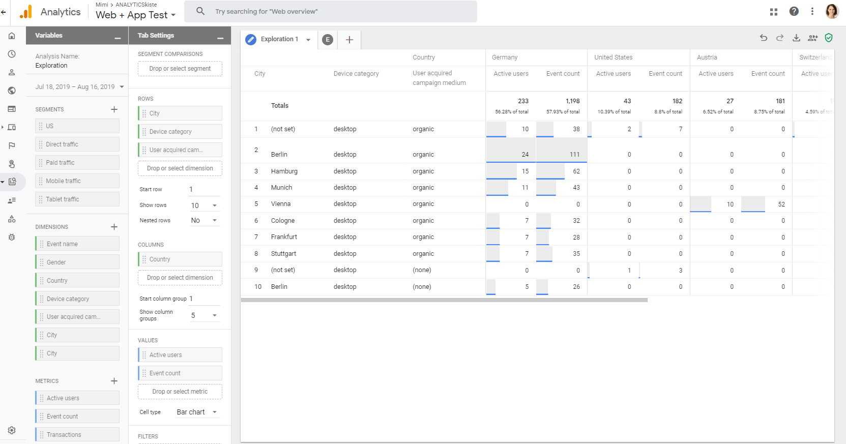The image size is (846, 444).
Task: Open the Show rows dropdown
Action: pos(204,205)
